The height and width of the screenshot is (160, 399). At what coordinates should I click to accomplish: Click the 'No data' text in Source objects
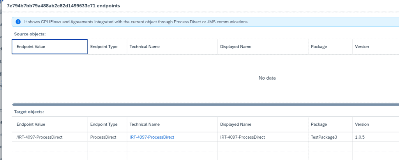click(267, 78)
